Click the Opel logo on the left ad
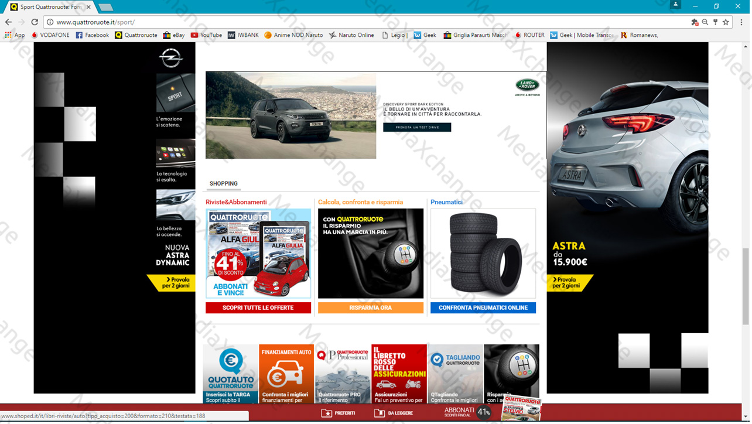Viewport: 752px width, 424px height. coord(171,58)
